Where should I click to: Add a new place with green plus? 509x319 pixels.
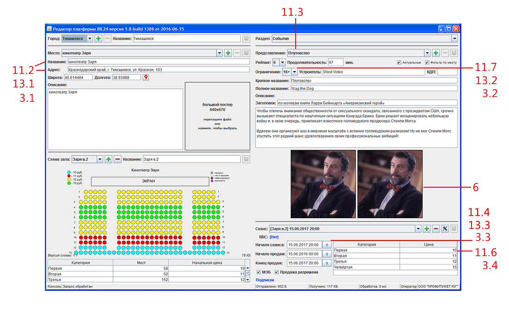click(x=228, y=53)
